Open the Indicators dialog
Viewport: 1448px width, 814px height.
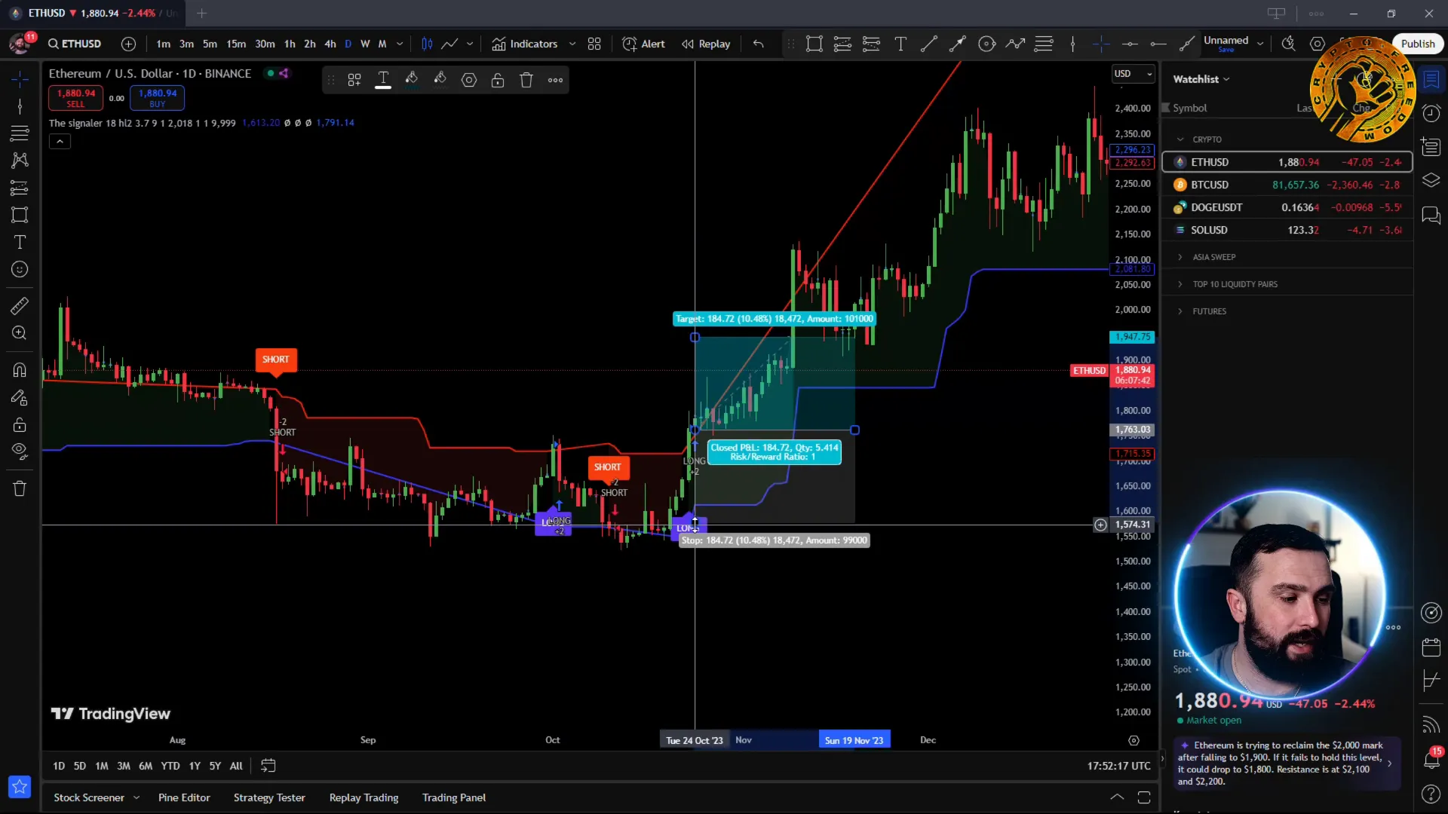point(525,44)
